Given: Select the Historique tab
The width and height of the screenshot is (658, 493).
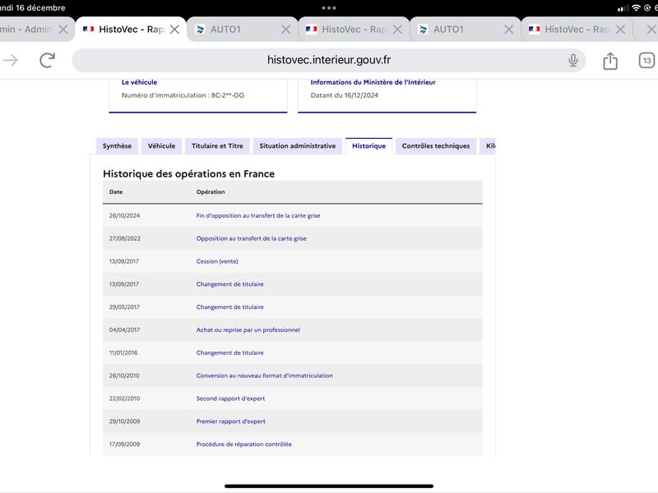Looking at the screenshot, I should click(368, 146).
